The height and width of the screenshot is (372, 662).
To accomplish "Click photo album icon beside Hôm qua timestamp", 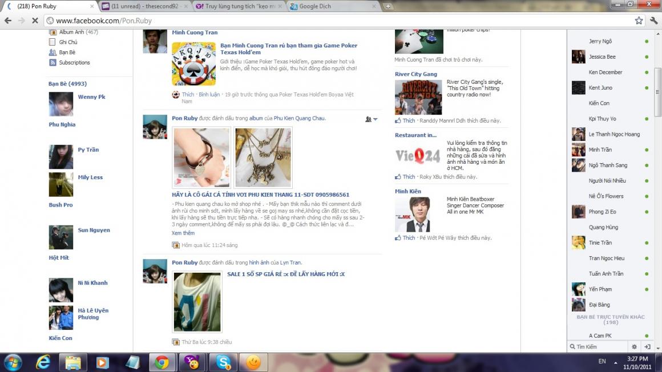I will [x=176, y=245].
